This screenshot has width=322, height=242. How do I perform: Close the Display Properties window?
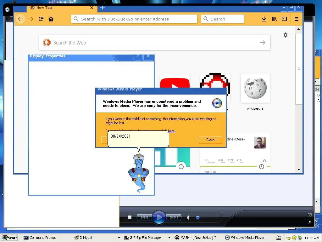tap(148, 57)
